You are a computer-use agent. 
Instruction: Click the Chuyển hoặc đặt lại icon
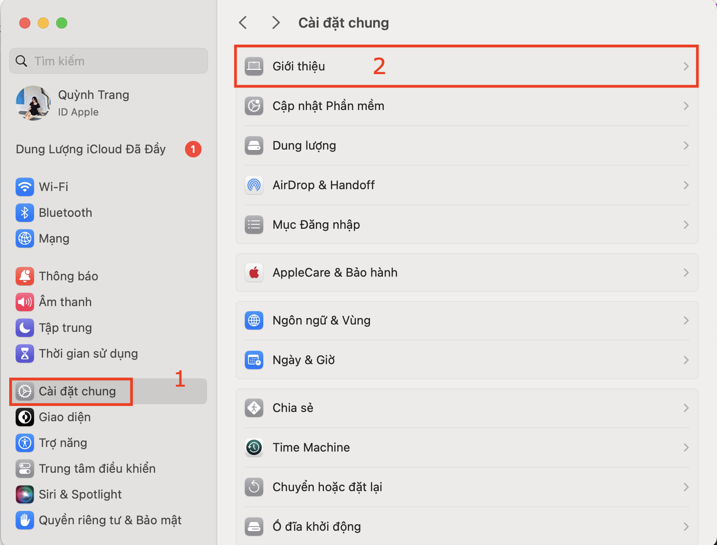[254, 487]
